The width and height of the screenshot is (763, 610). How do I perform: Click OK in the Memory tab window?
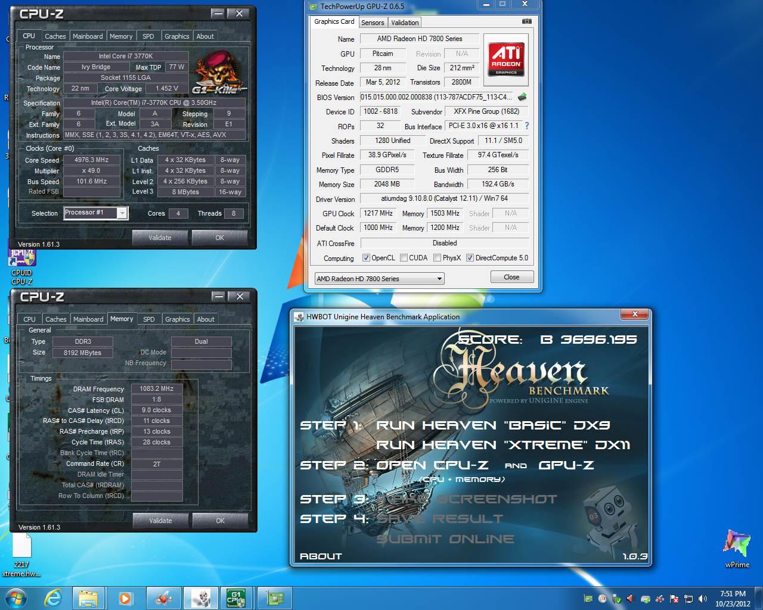point(220,521)
